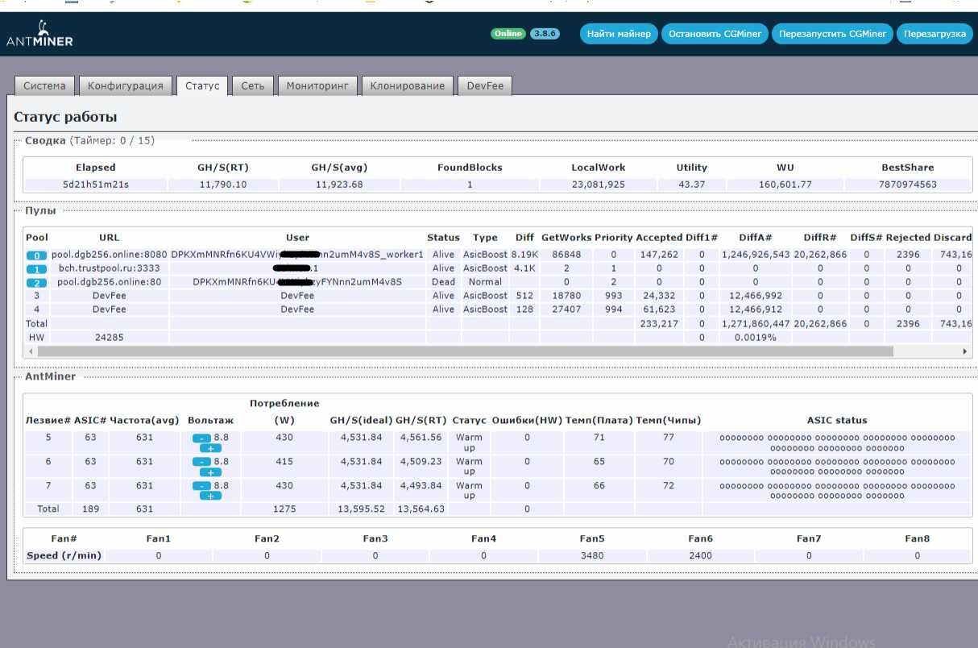The width and height of the screenshot is (978, 648).
Task: Click the Dead status of pool 2
Action: click(443, 282)
